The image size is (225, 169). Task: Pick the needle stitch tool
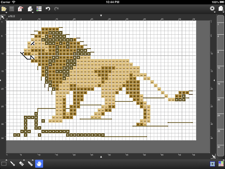tap(13, 164)
